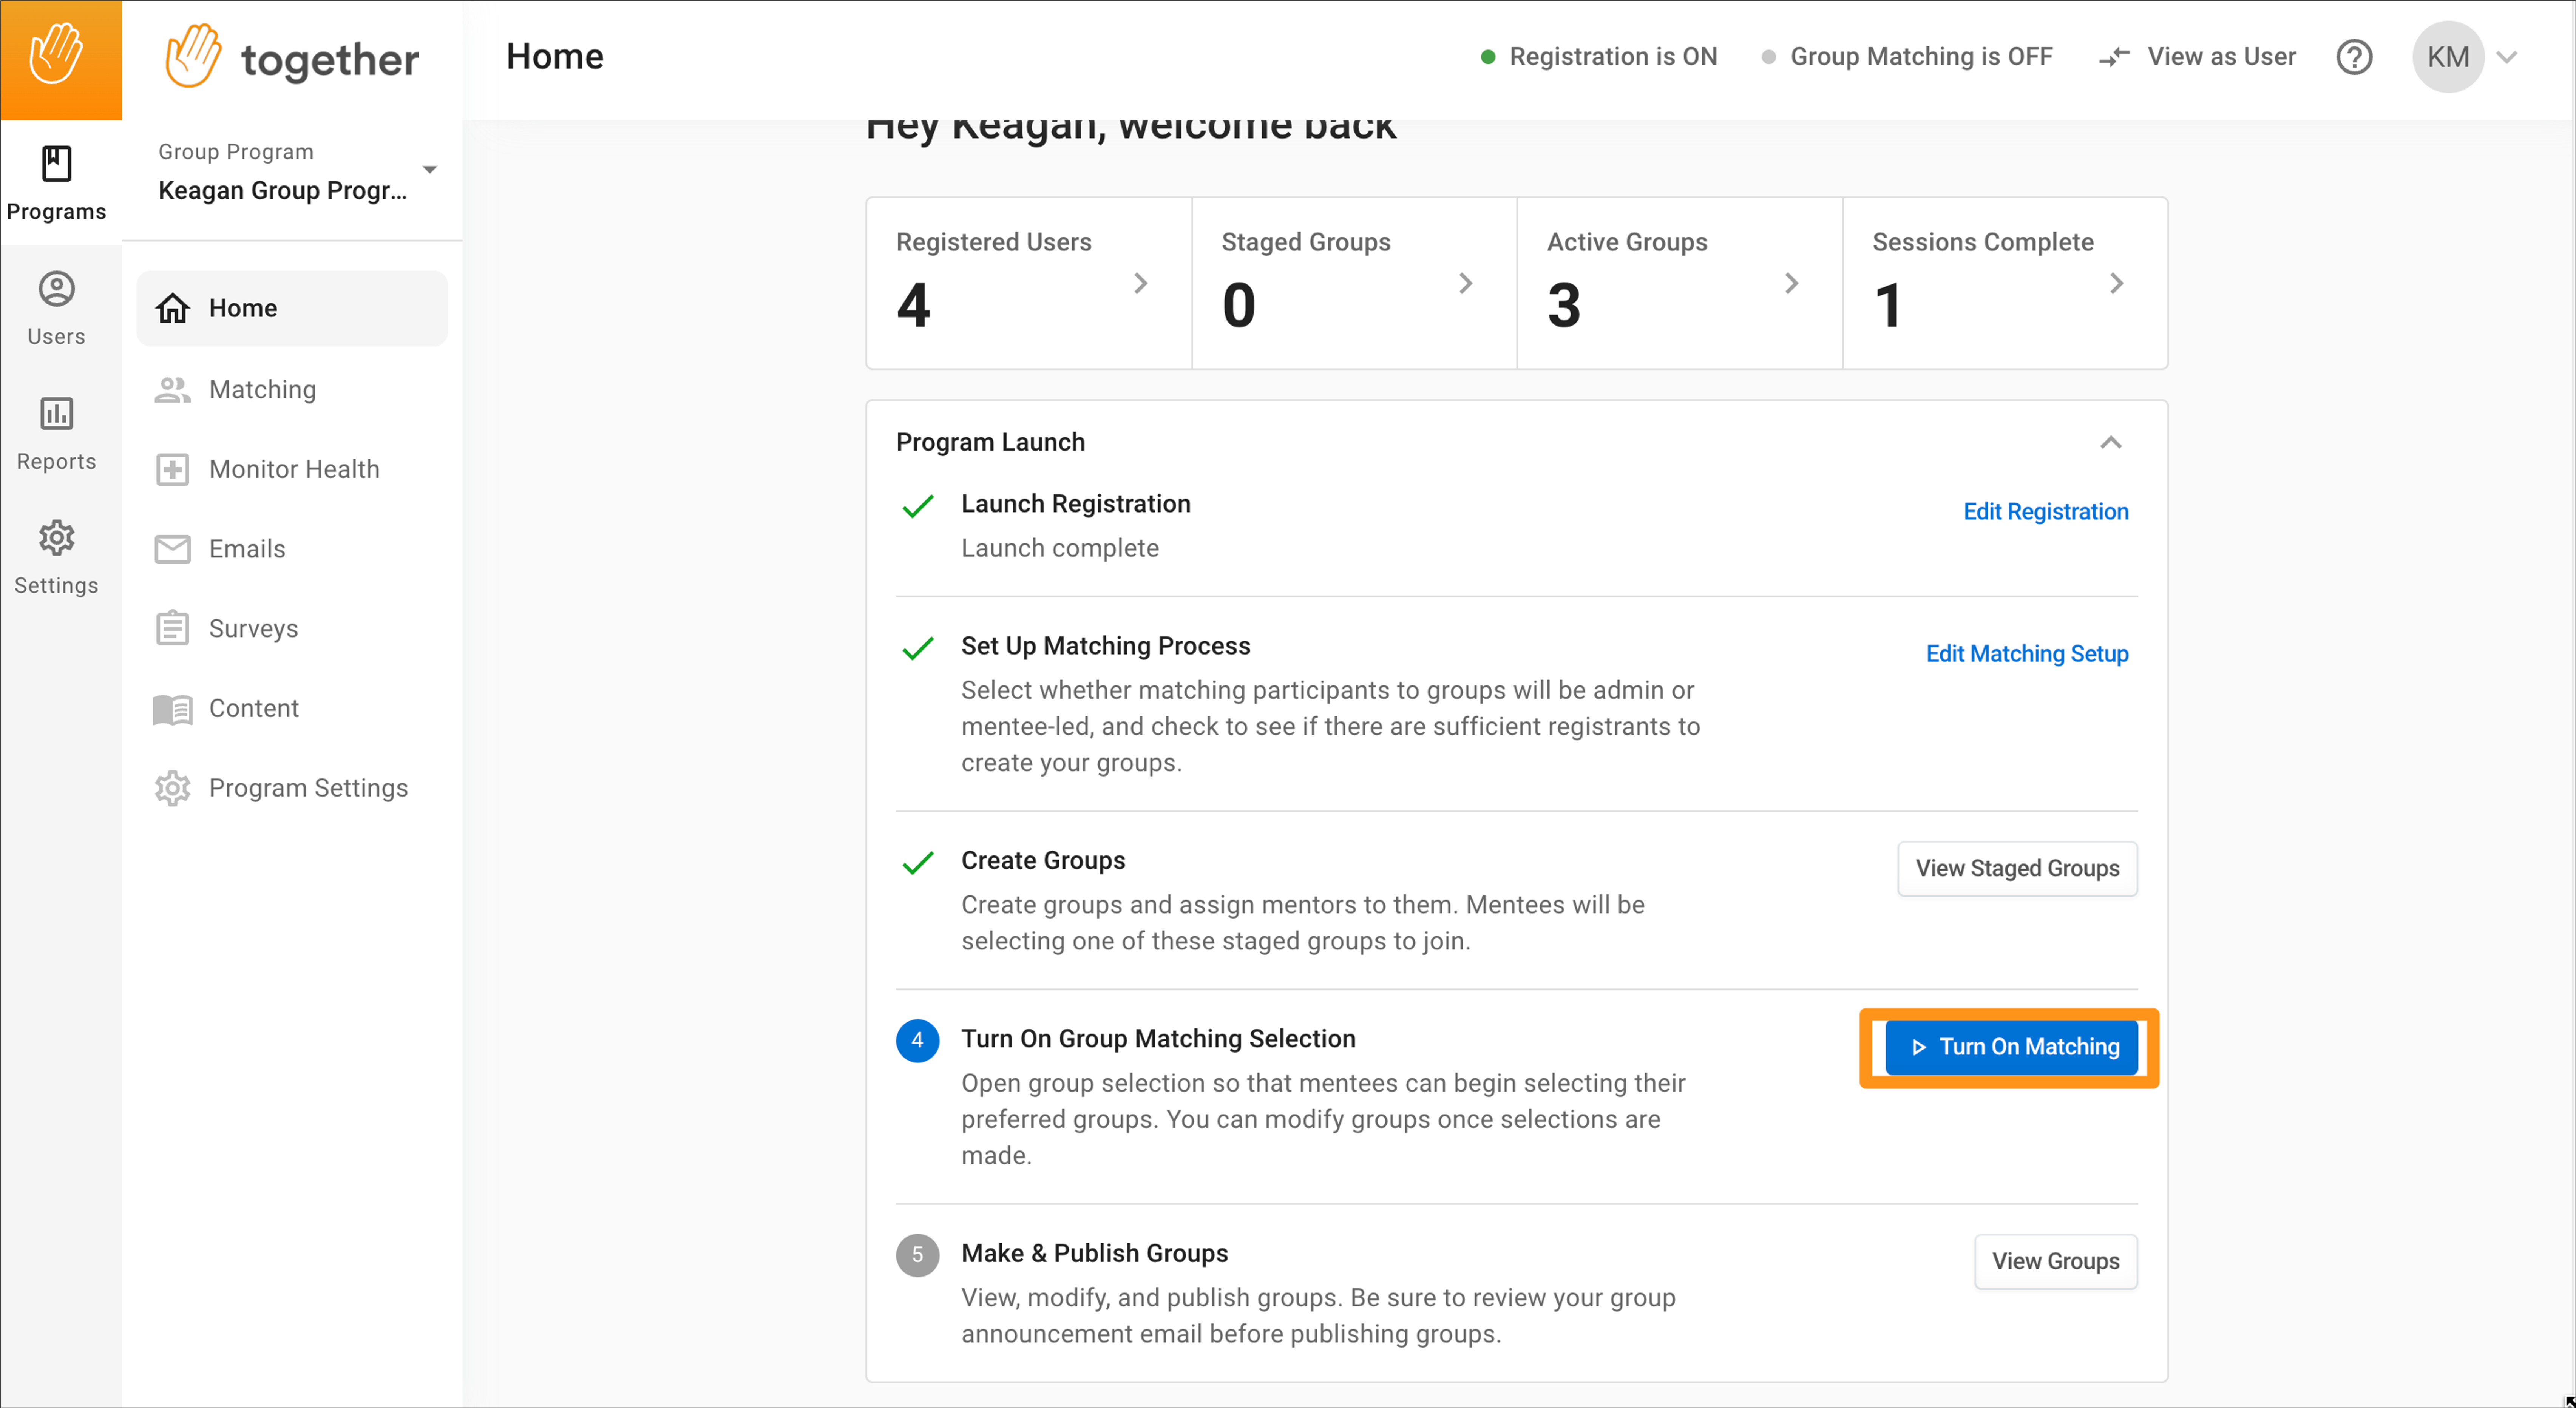Click the Program Launch heading
The image size is (2576, 1408).
(x=990, y=442)
